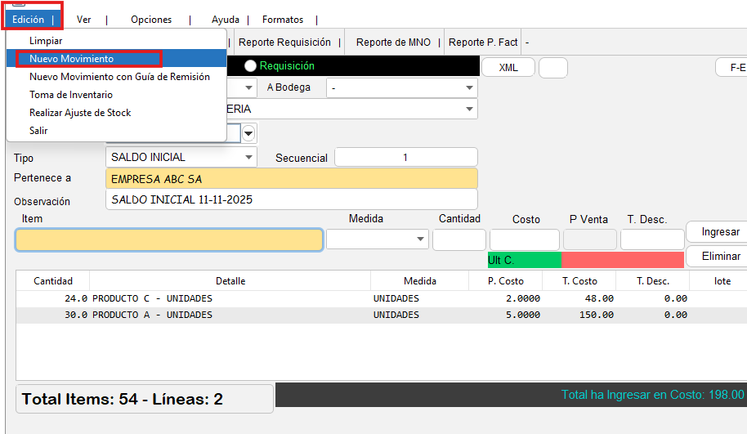The image size is (747, 434).
Task: Click the yellow Item input field
Action: (x=169, y=239)
